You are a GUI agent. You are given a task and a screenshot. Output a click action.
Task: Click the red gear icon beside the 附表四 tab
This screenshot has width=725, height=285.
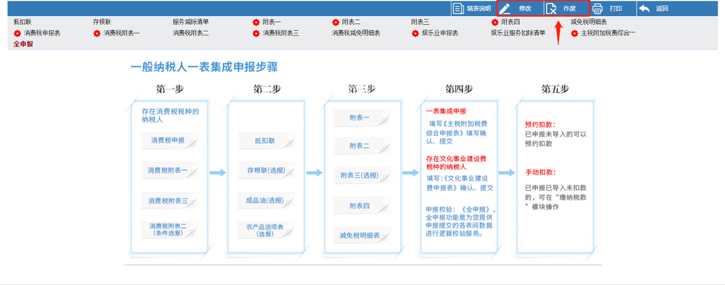(495, 22)
